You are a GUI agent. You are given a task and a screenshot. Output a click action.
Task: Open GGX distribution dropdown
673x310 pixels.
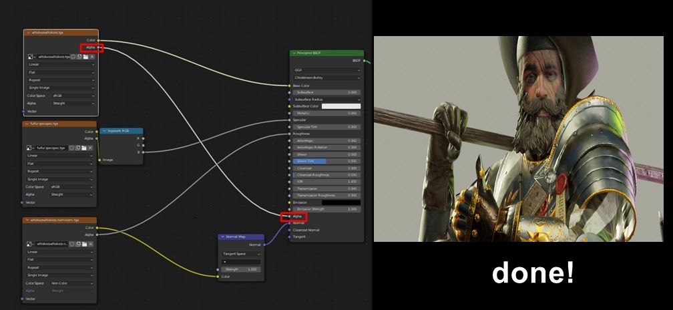(327, 70)
